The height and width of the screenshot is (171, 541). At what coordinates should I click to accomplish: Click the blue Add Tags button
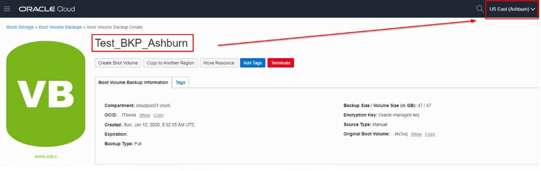252,63
